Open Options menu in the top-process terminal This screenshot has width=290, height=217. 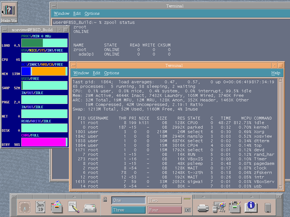pyautogui.click(x=112, y=73)
